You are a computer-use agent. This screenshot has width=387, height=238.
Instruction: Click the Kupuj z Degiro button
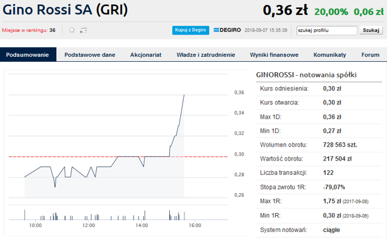pos(190,30)
